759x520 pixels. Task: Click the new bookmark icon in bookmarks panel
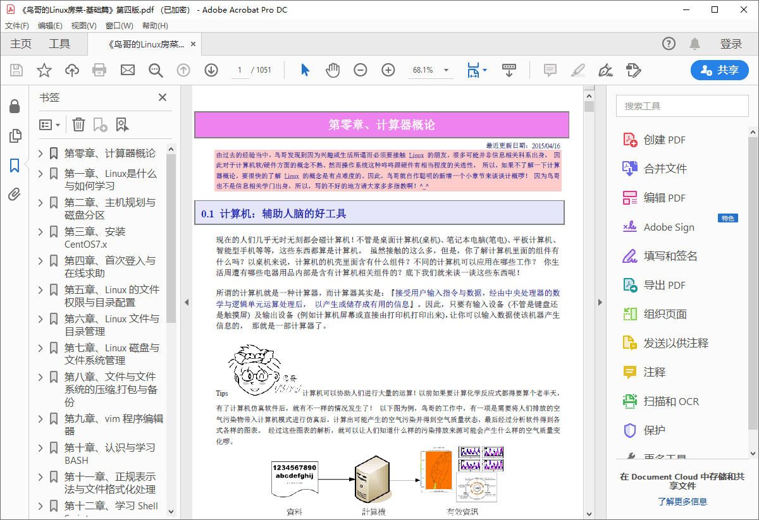point(99,124)
